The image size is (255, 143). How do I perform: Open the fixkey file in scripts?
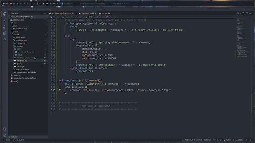pos(28,55)
